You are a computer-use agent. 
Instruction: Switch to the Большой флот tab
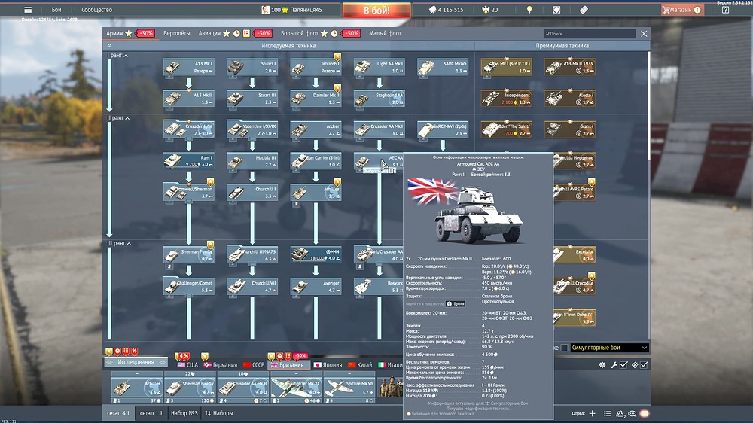click(299, 33)
